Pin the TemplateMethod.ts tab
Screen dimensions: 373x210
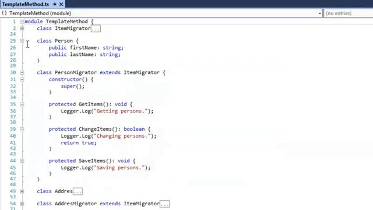tap(55, 4)
